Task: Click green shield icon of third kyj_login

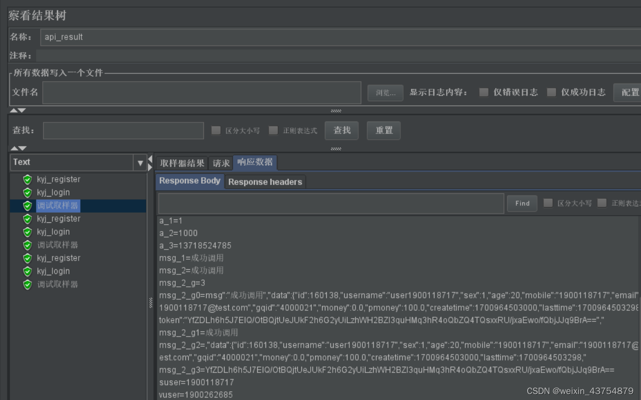Action: 28,271
